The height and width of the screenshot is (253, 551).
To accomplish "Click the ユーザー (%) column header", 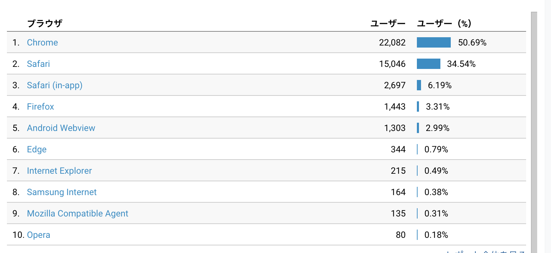I will [x=444, y=23].
